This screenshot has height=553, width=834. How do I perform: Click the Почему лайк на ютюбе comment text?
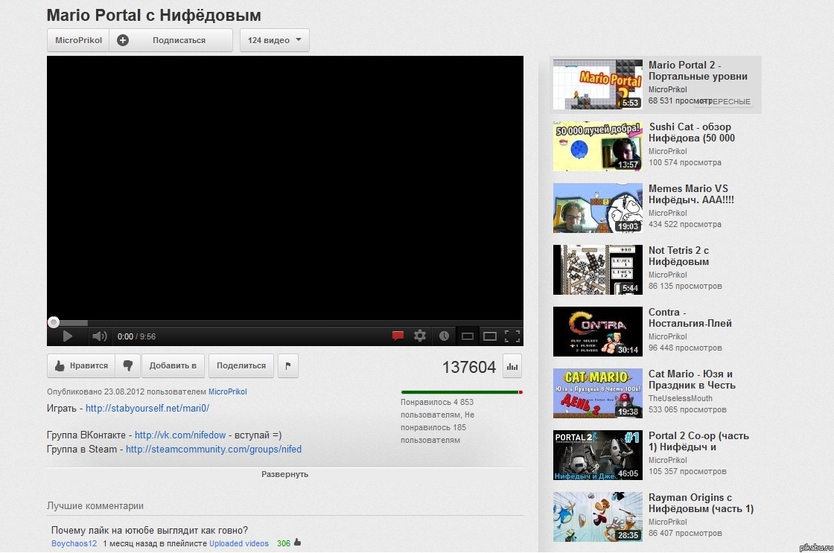(150, 530)
